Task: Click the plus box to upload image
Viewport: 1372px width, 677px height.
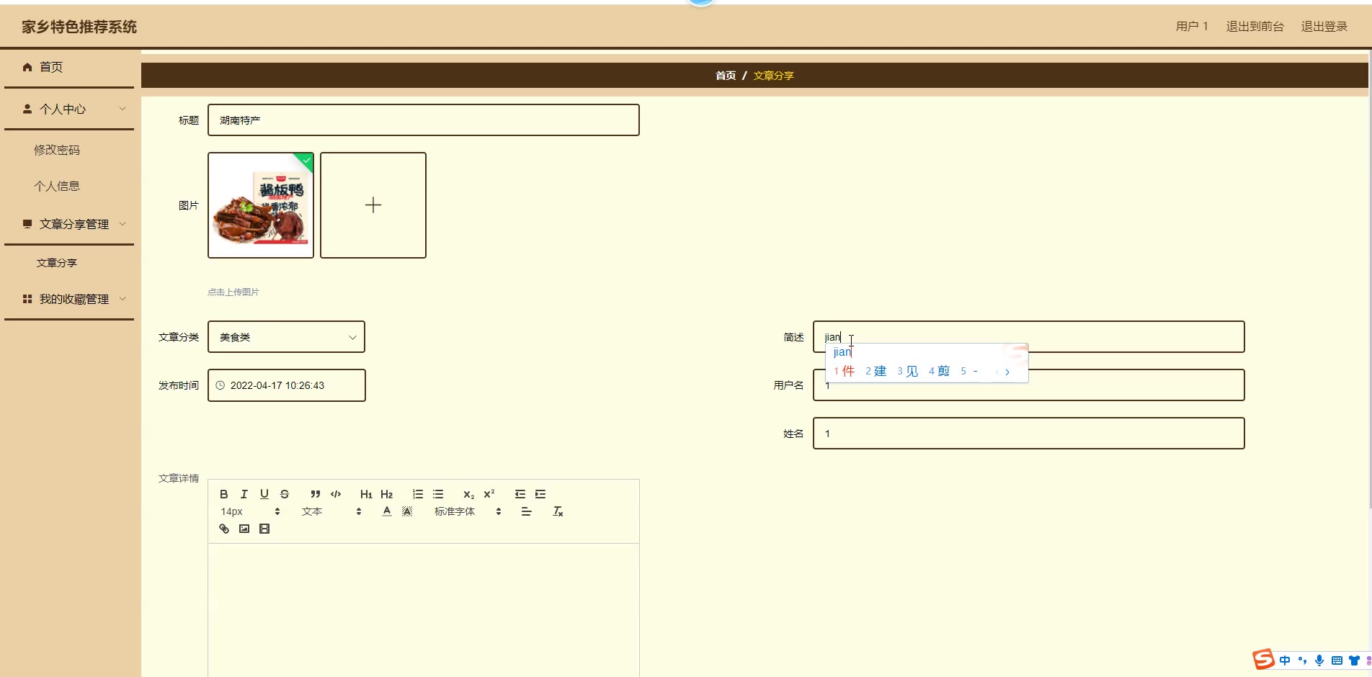Action: click(373, 205)
